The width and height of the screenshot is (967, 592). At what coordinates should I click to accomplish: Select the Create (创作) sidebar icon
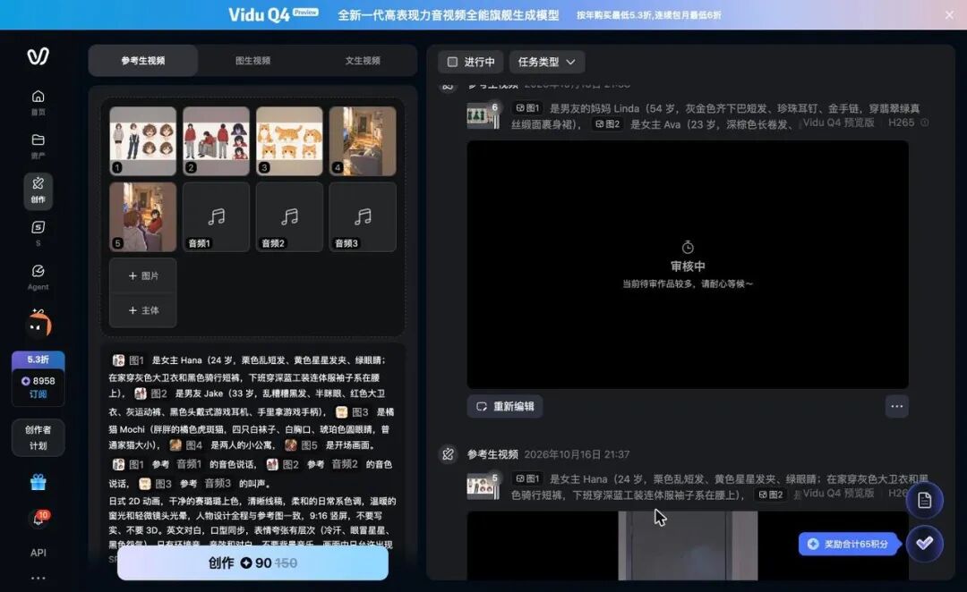(x=38, y=190)
